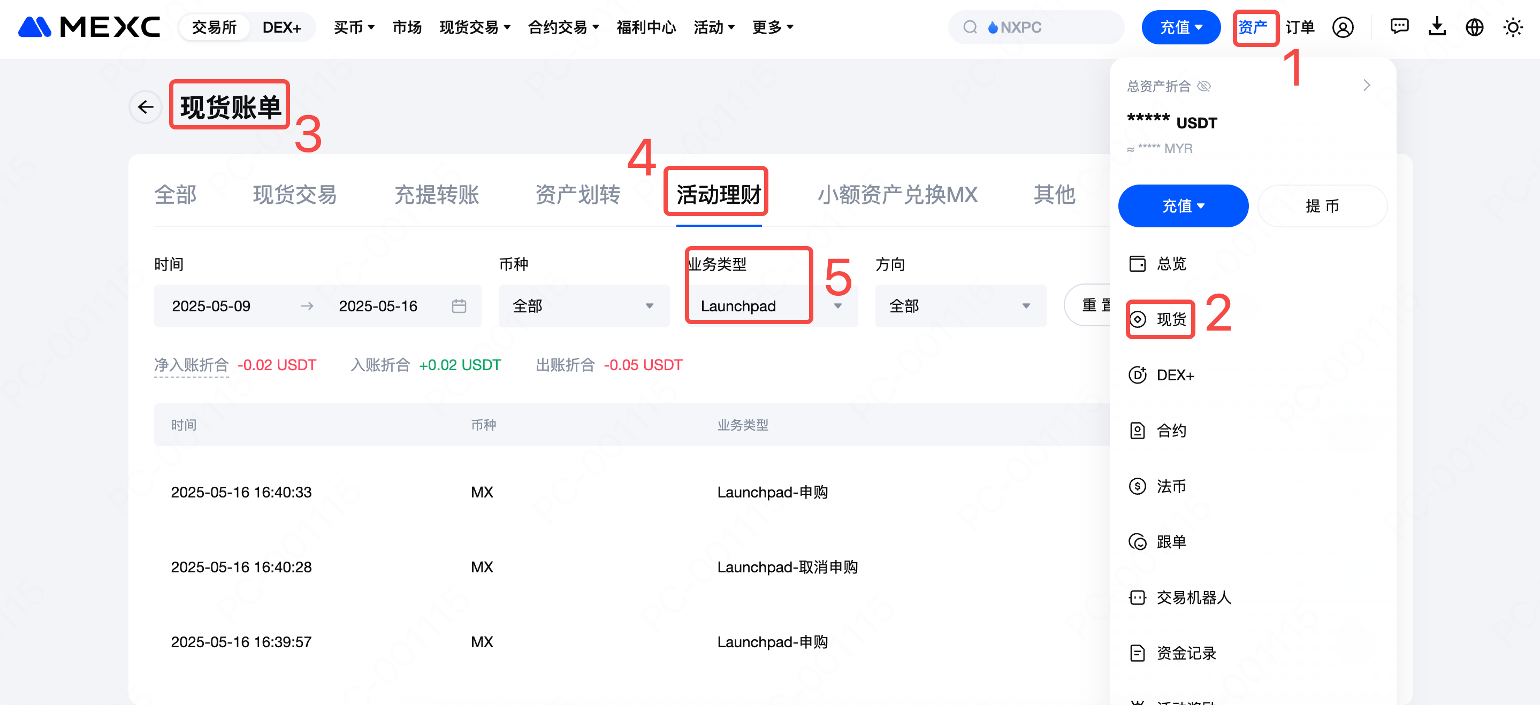Click the MEXC logo
The height and width of the screenshot is (705, 1540).
(x=89, y=27)
